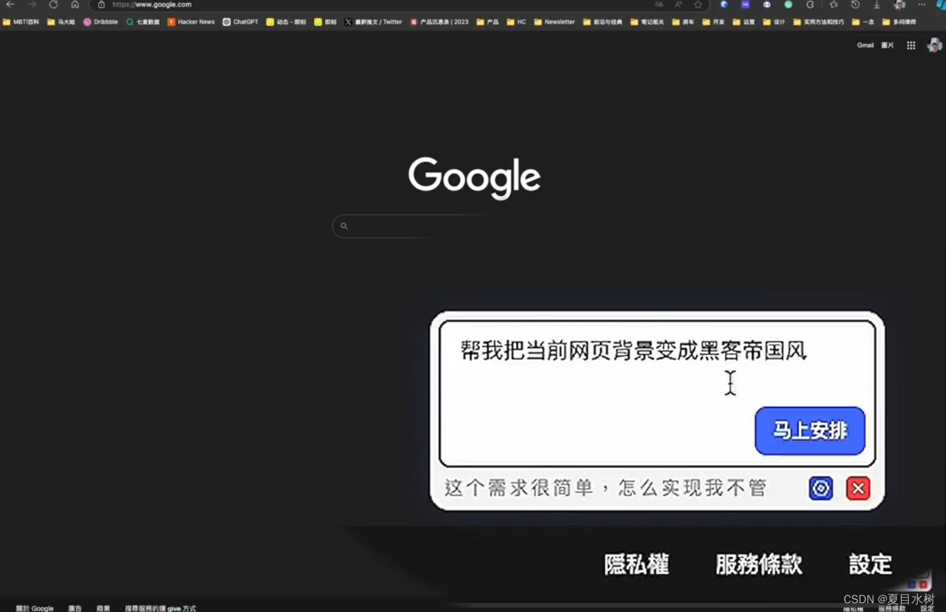The image size is (946, 612).
Task: Open the ChatGPT bookmark
Action: click(240, 22)
